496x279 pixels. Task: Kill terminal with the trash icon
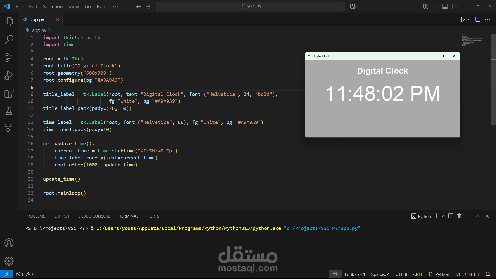coord(459,216)
